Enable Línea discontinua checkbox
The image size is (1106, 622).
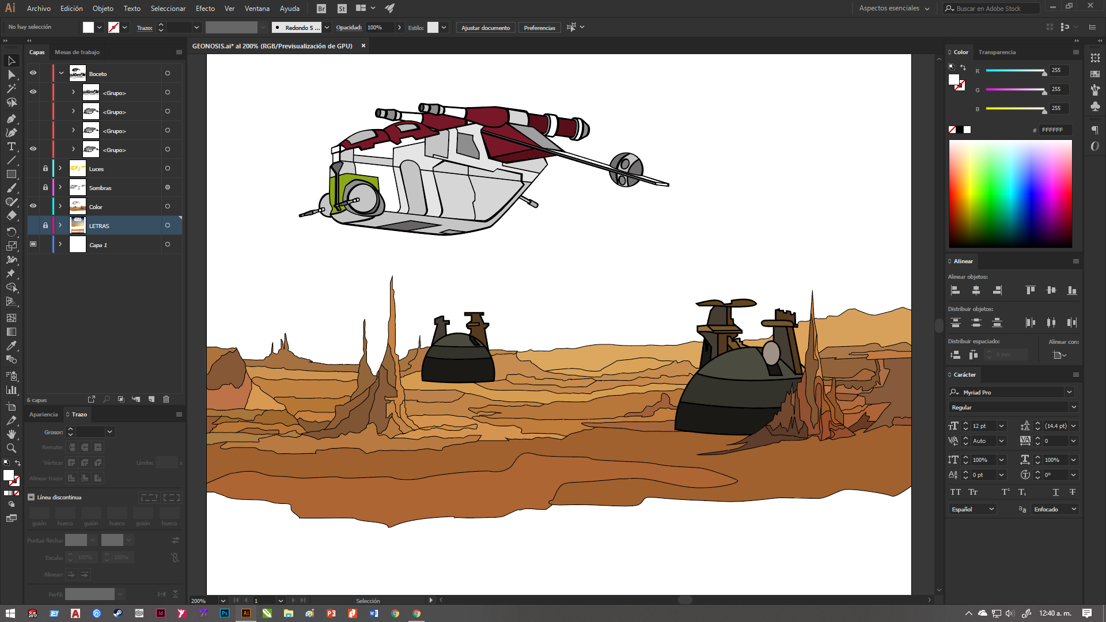(x=31, y=497)
